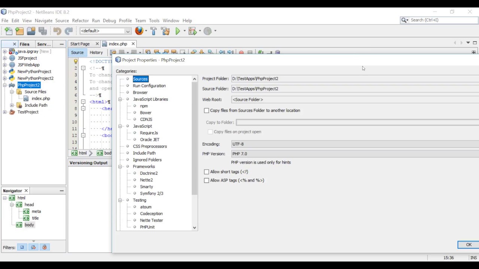Toggle the first Navigator filter icon
Viewport: 479px width, 269px height.
(x=22, y=247)
